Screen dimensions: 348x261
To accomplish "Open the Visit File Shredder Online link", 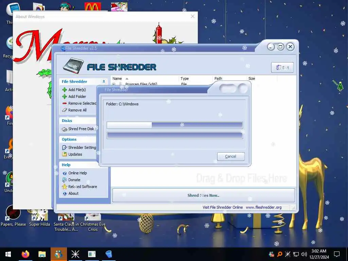I will point(223,207).
